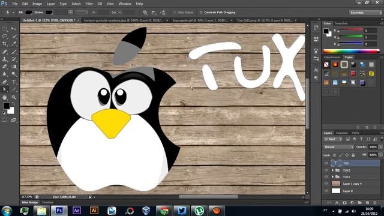The width and height of the screenshot is (384, 216).
Task: Click the foreground color in toolbox
Action: tap(7, 106)
